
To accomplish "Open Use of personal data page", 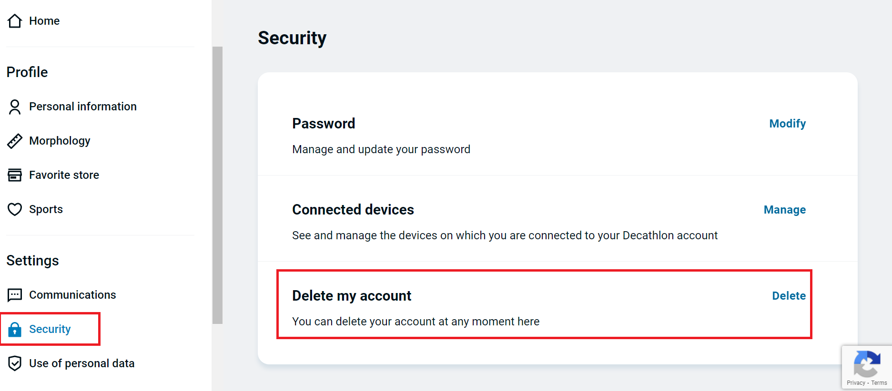I will pos(81,363).
